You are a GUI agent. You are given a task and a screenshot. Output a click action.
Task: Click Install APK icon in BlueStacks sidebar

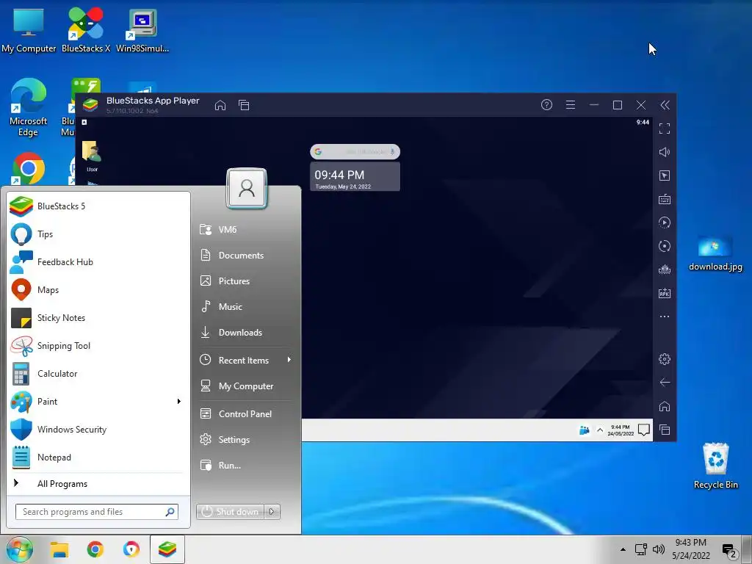point(664,293)
